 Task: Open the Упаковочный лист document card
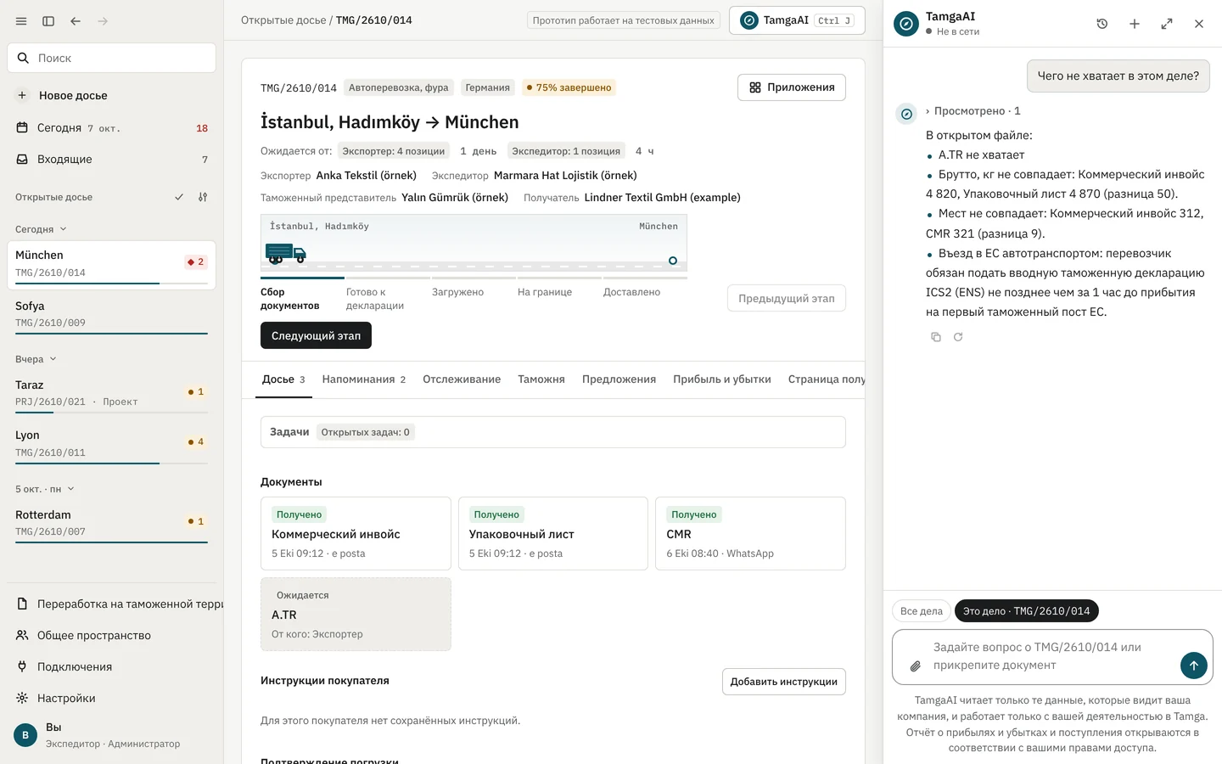click(x=553, y=533)
